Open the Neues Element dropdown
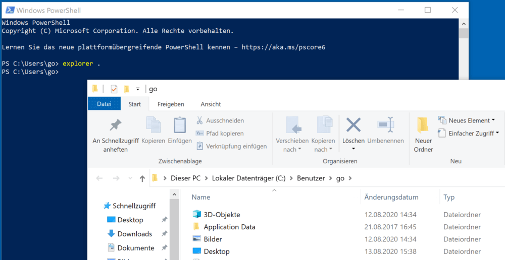 (466, 120)
